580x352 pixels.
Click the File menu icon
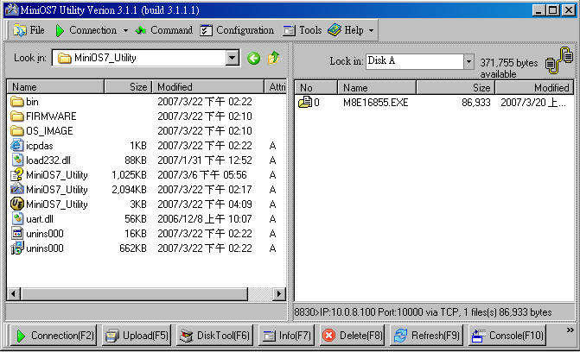coord(20,30)
